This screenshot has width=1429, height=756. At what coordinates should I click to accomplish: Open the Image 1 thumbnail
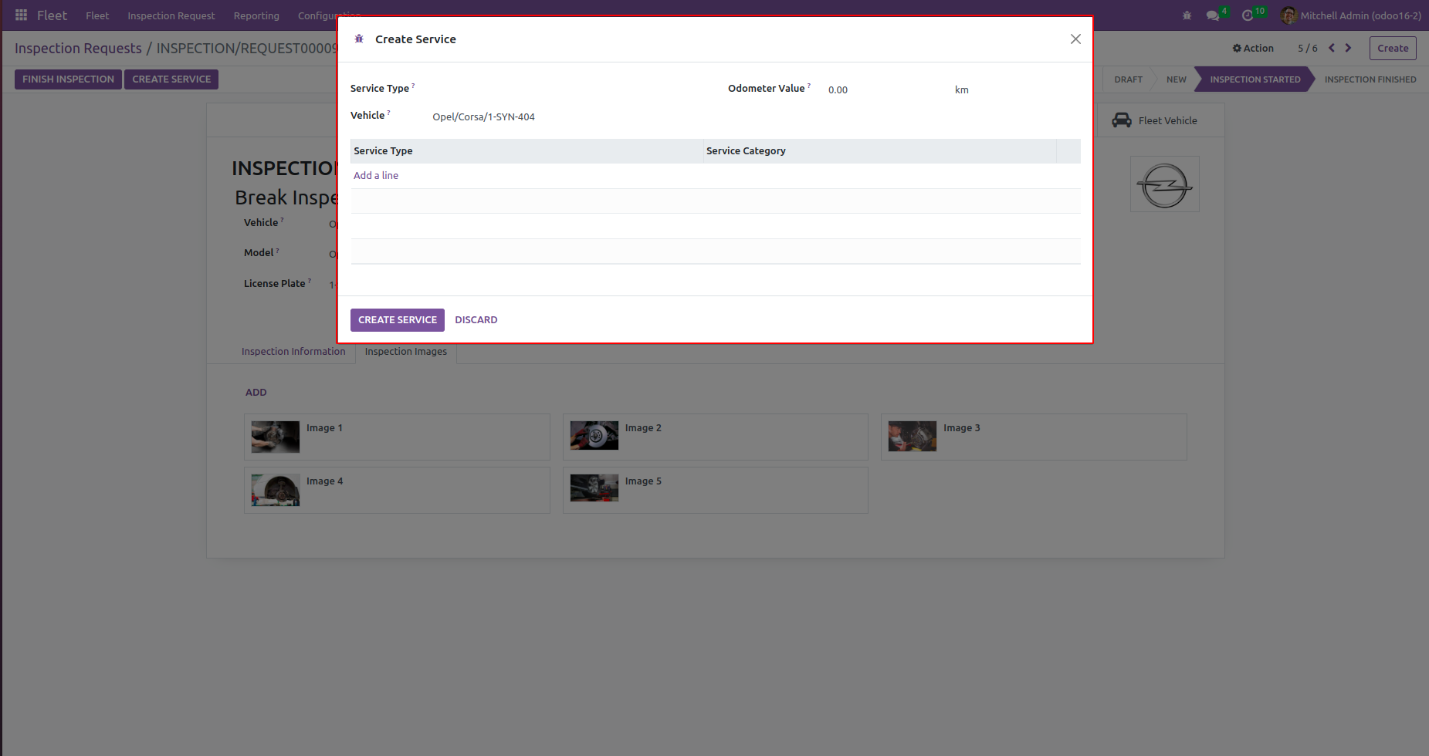click(x=276, y=437)
